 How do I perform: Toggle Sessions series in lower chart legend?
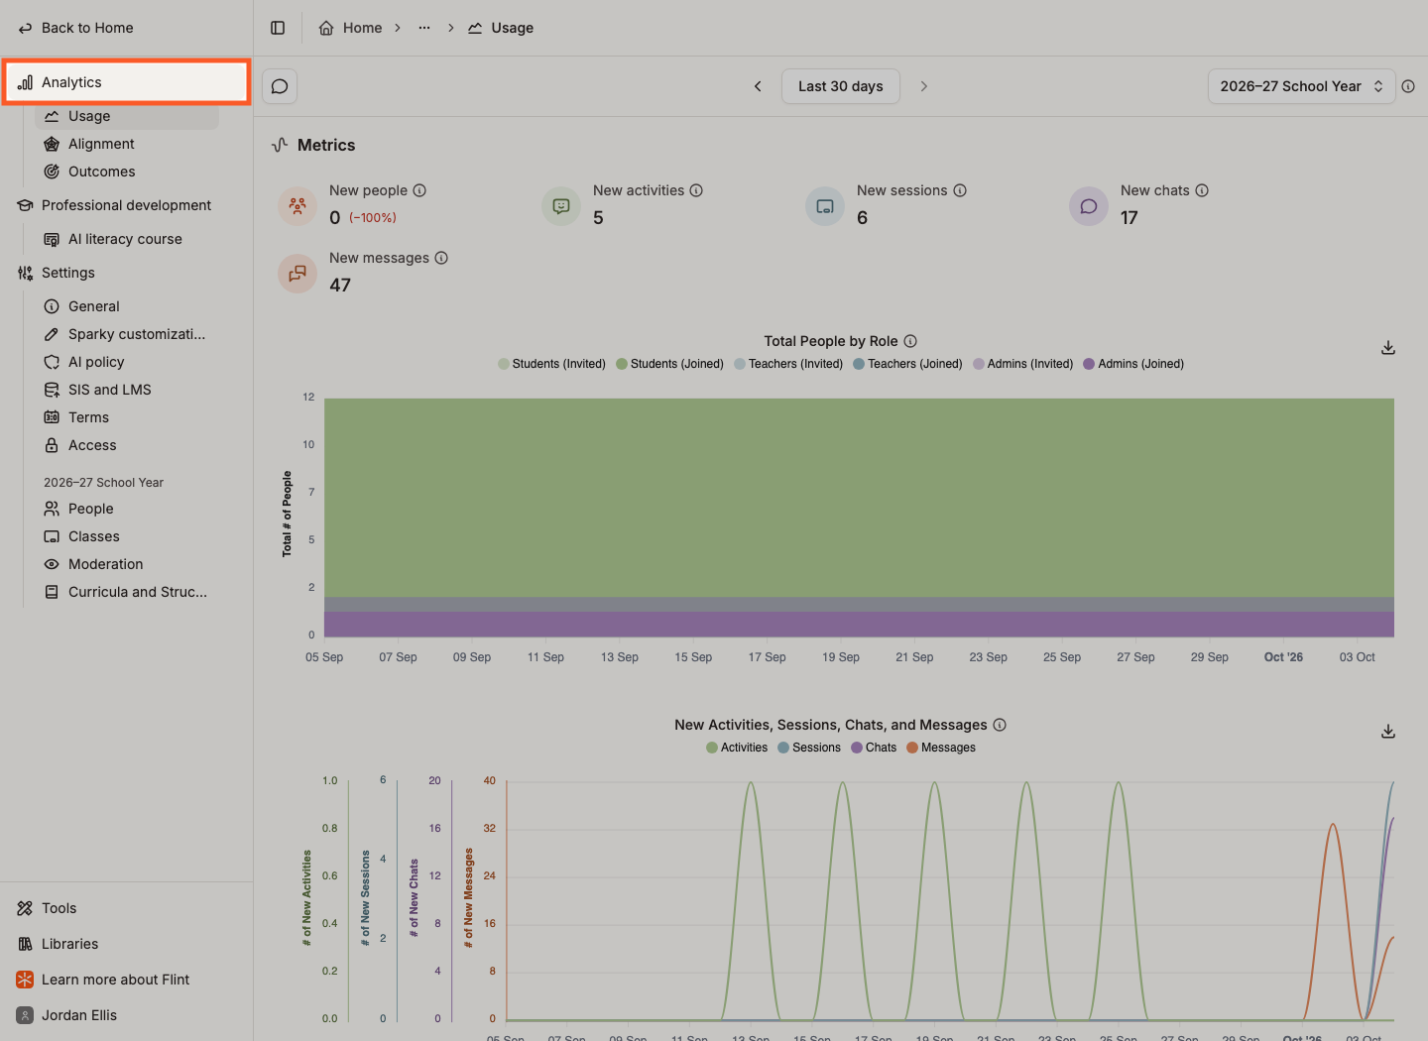click(x=809, y=748)
